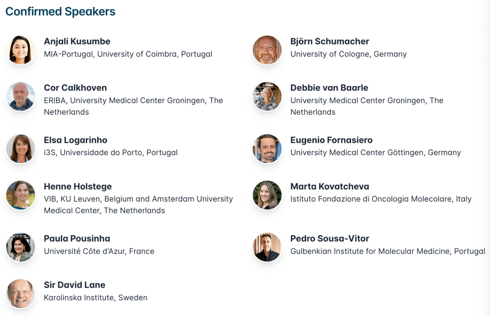Open the photo beside Elsa Logarinho's name
This screenshot has width=490, height=316.
click(21, 148)
